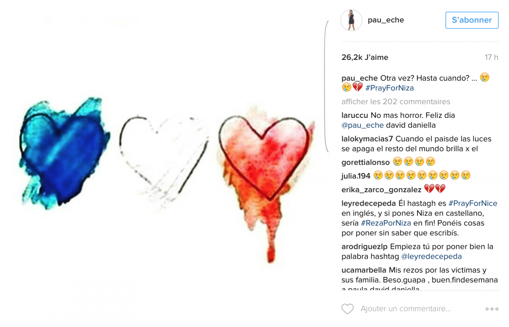509x327 pixels.
Task: Click the @pau_eche mention in laruccu comment
Action: click(363, 125)
